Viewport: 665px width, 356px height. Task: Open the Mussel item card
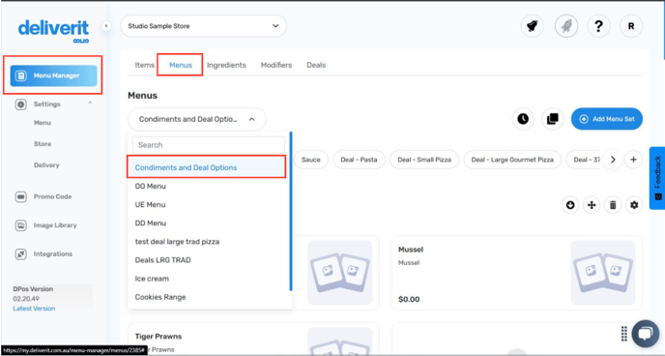point(517,273)
